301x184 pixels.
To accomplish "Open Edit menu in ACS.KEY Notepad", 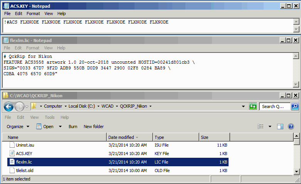I will pos(18,14).
